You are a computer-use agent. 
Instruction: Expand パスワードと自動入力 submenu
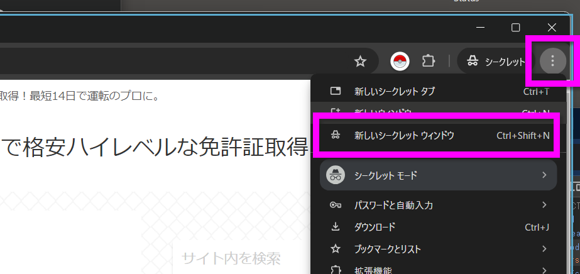[x=439, y=205]
